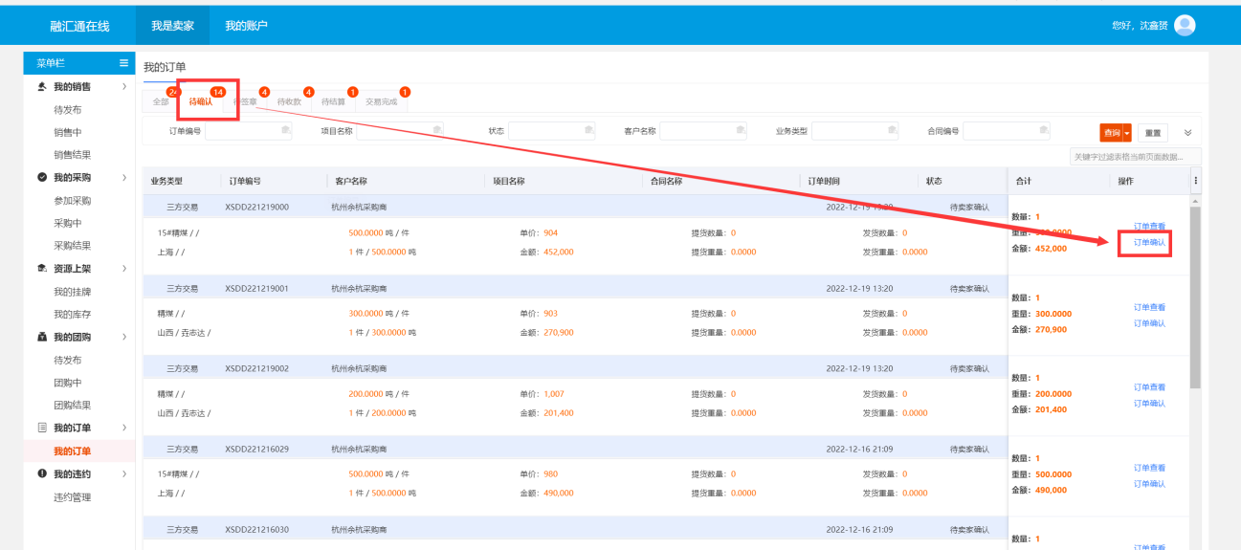Open 订单查看 for order XSDD221219001
This screenshot has width=1241, height=550.
click(x=1149, y=307)
